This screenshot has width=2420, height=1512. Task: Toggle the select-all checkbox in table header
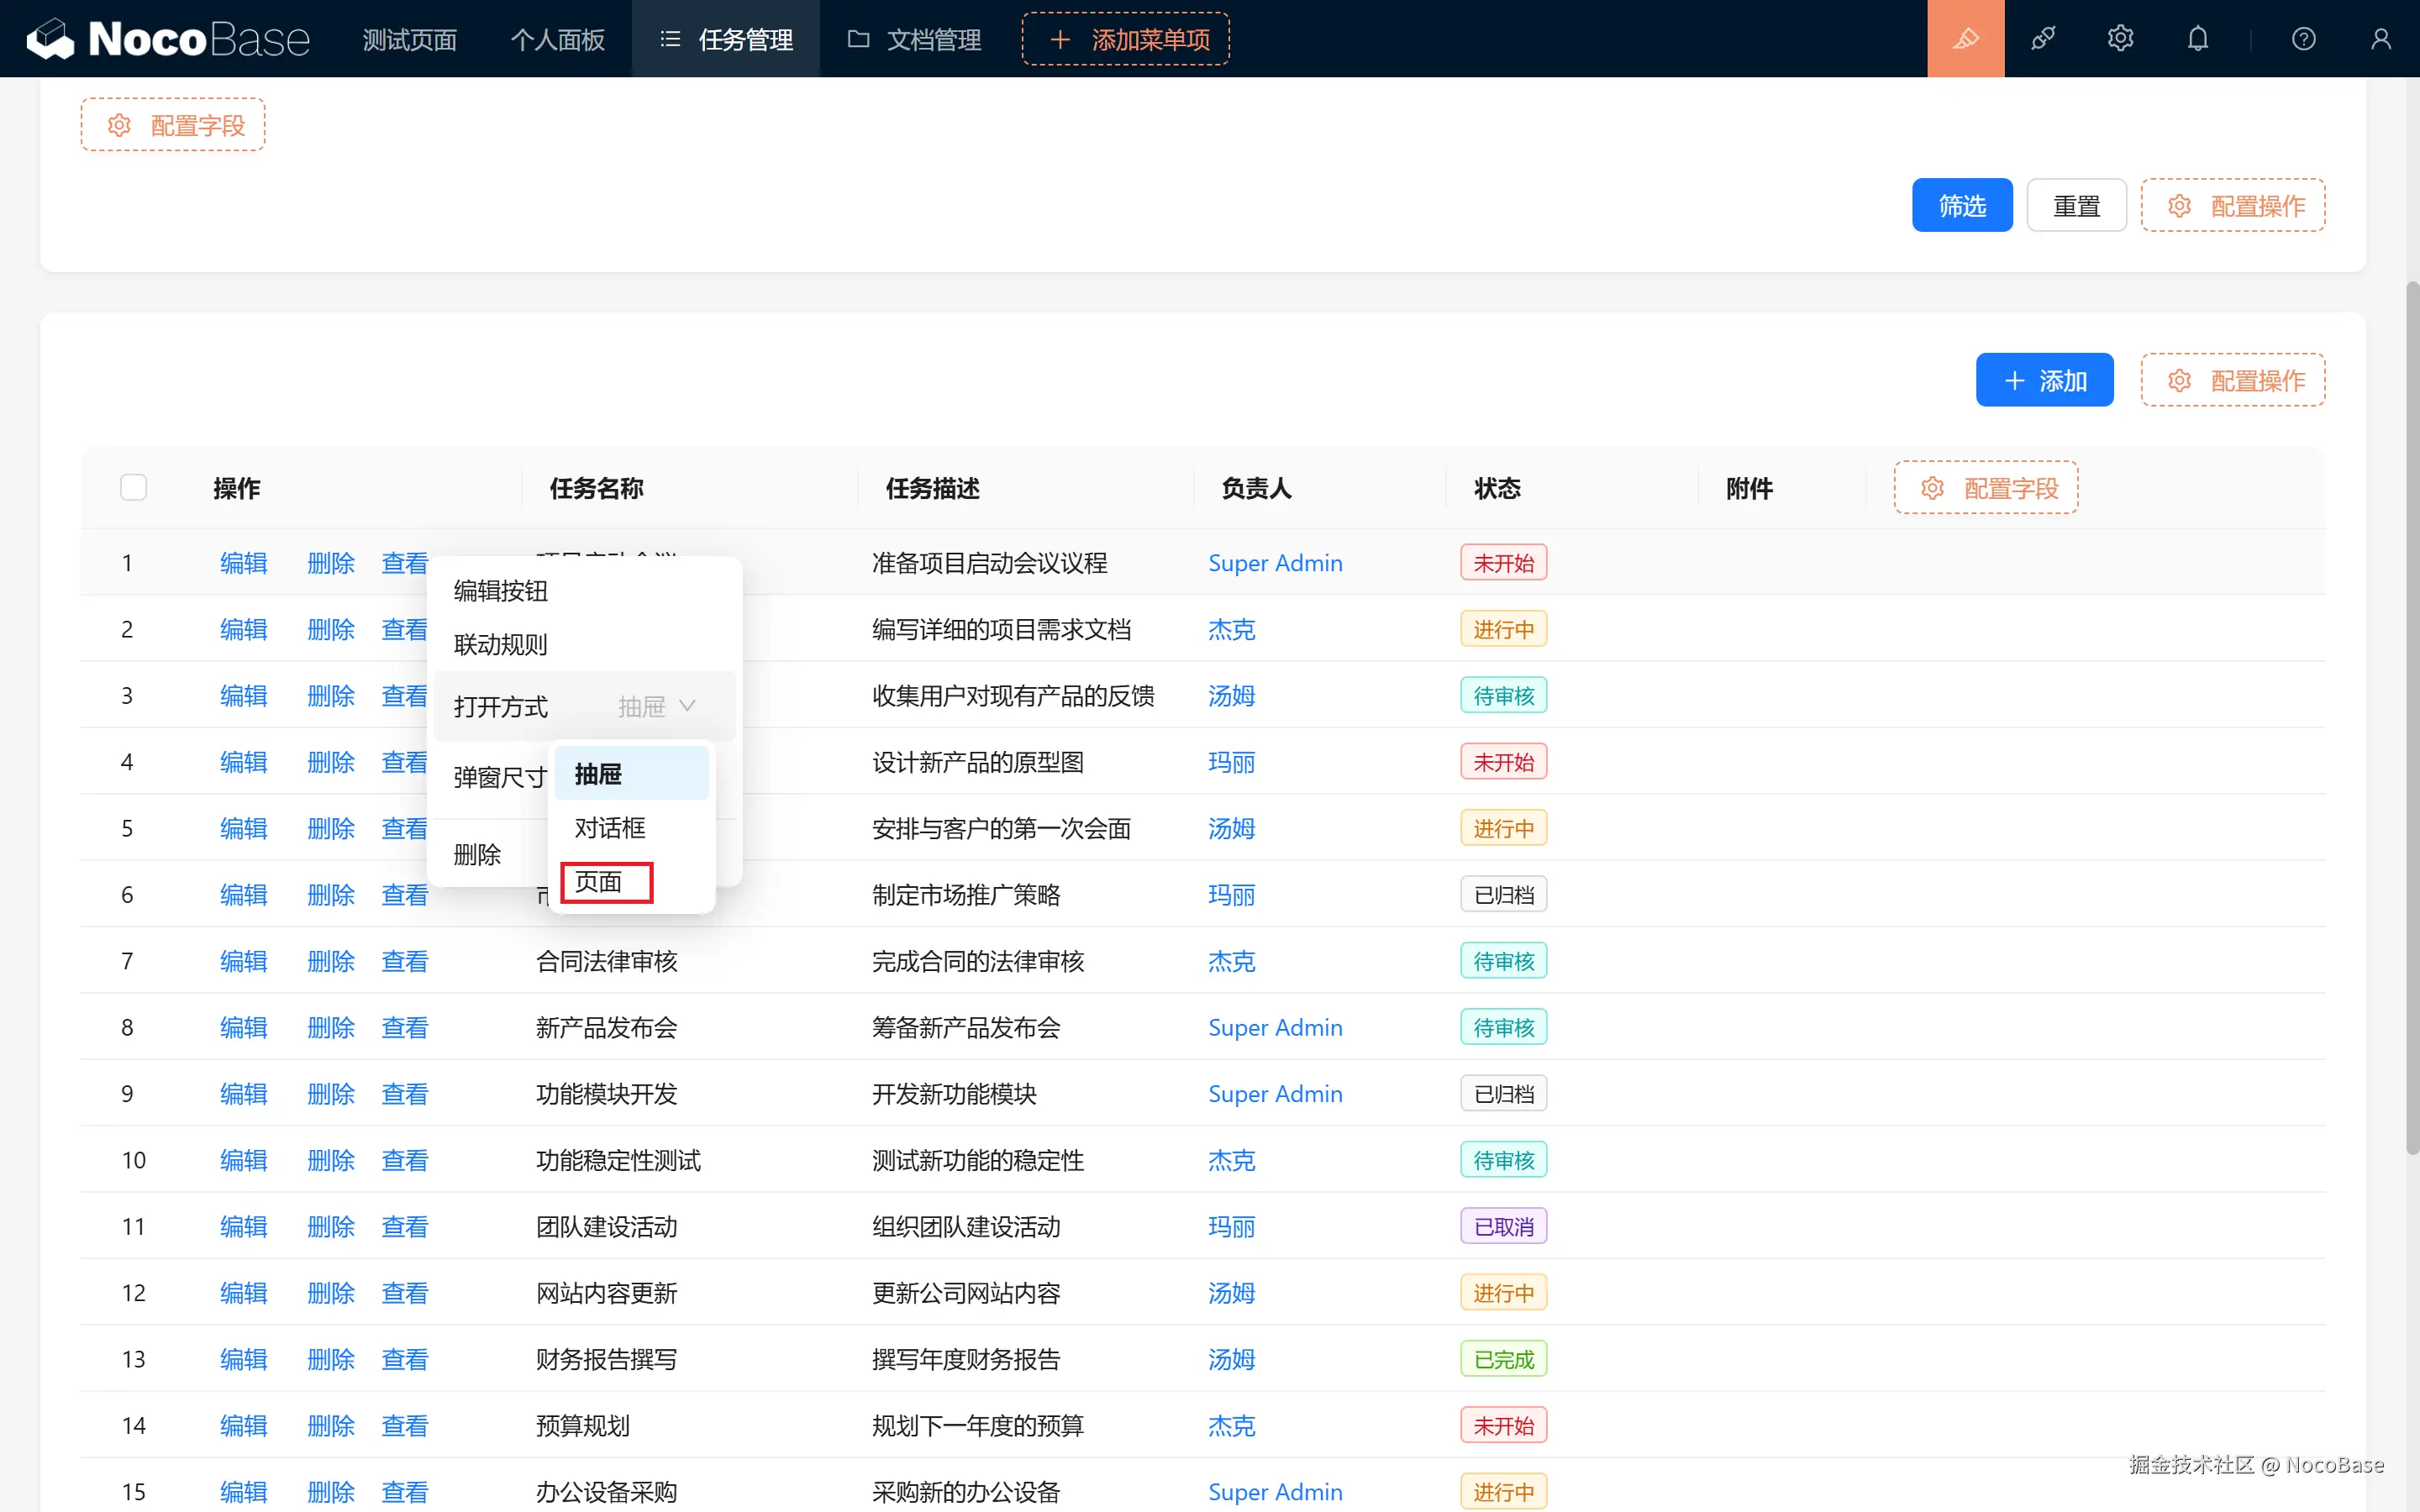point(133,488)
